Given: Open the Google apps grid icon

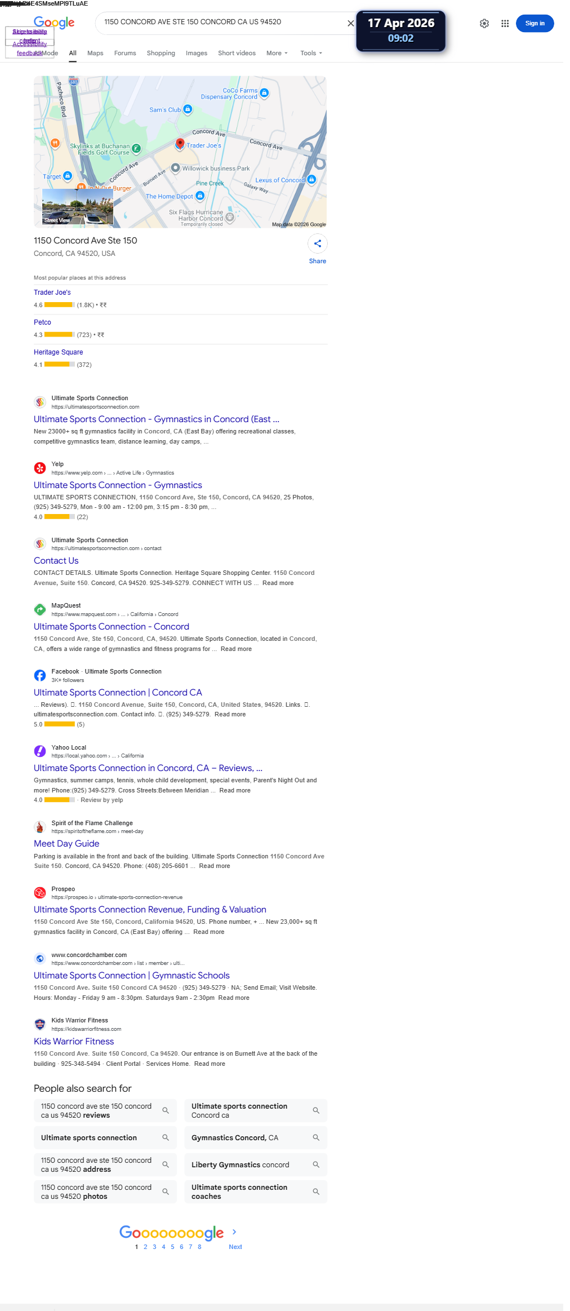Looking at the screenshot, I should point(505,24).
